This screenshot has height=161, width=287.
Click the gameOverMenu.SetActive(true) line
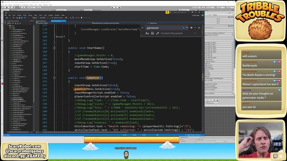pyautogui.click(x=97, y=89)
